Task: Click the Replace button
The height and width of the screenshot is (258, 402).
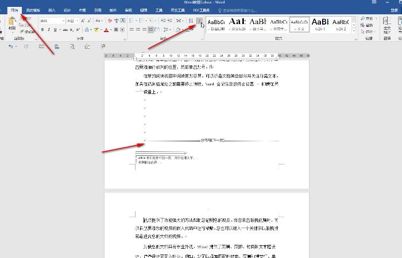Action: [x=367, y=25]
